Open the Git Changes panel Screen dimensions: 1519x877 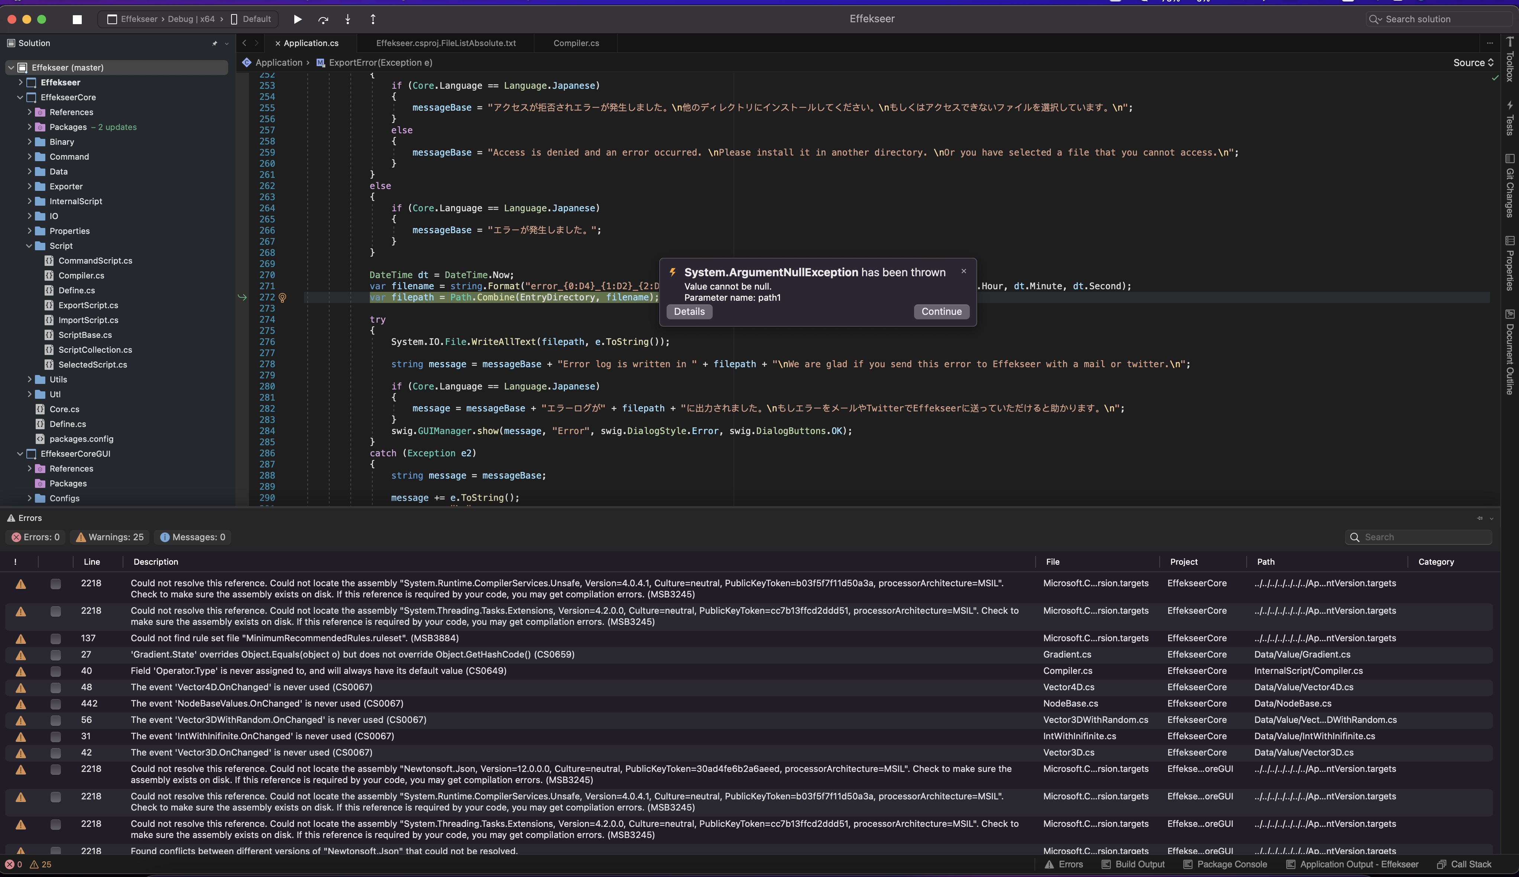(x=1510, y=187)
